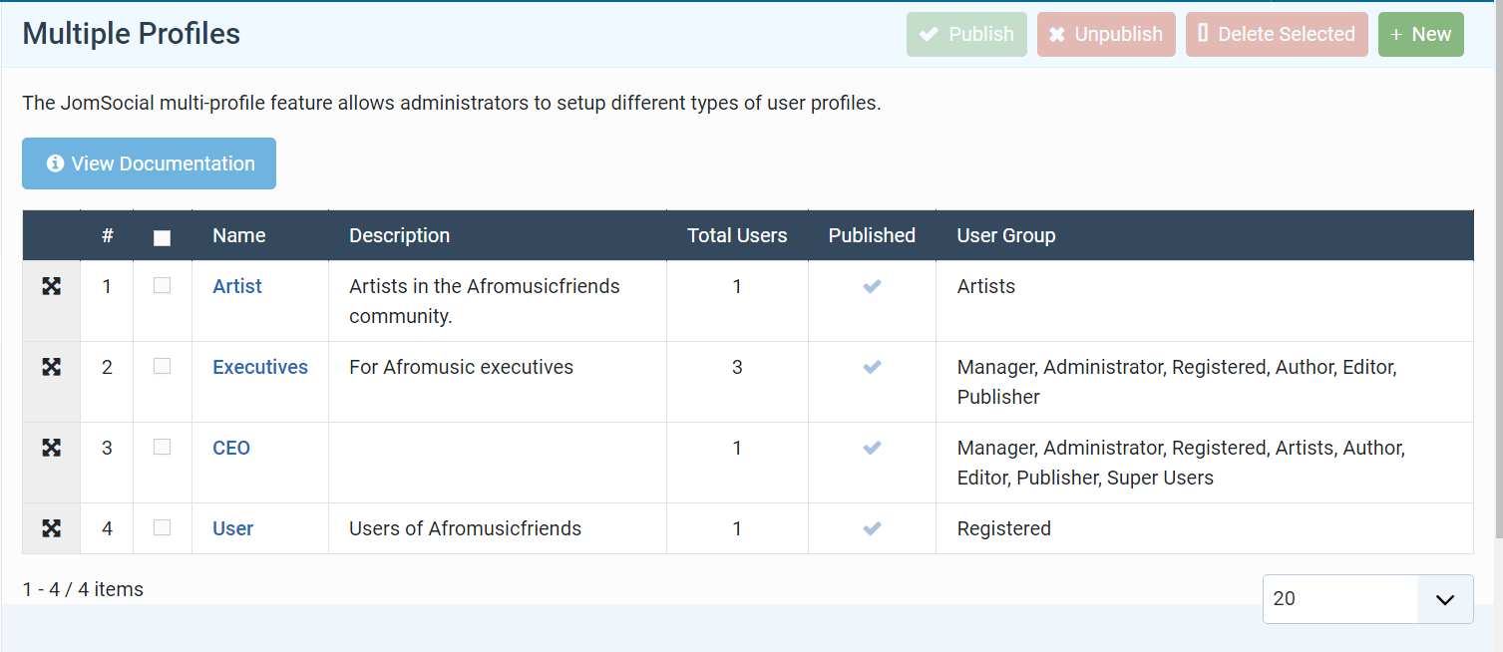Open the items-per-page dropdown showing 20

(x=1366, y=599)
